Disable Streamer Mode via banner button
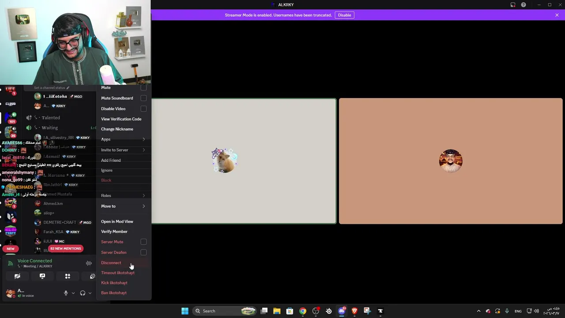 click(345, 15)
